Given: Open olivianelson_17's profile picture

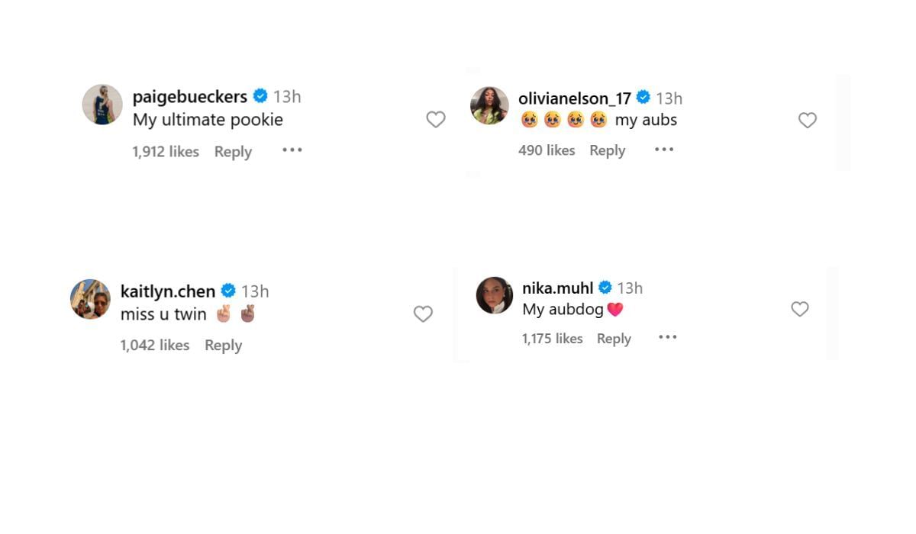Looking at the screenshot, I should pyautogui.click(x=489, y=105).
